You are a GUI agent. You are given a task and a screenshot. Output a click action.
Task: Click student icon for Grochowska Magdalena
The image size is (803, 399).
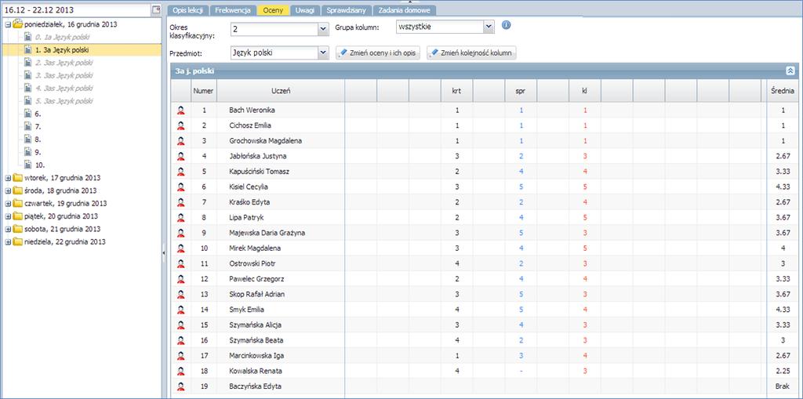[181, 141]
